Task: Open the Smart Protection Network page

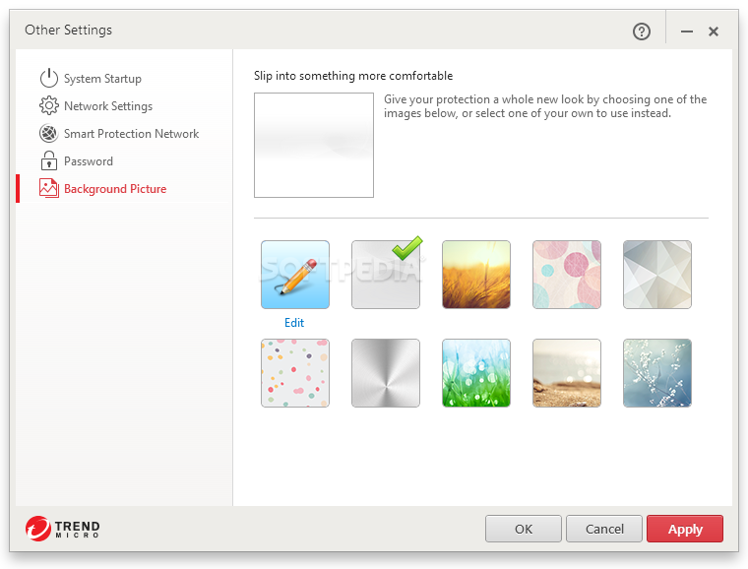Action: click(x=131, y=134)
